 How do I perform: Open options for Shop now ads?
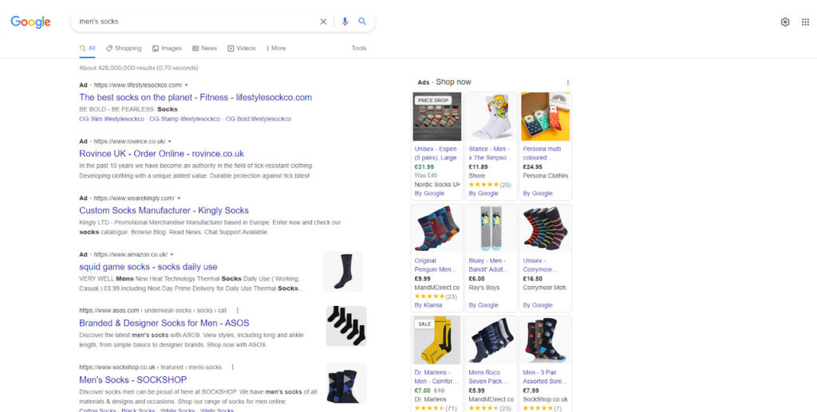click(x=567, y=83)
